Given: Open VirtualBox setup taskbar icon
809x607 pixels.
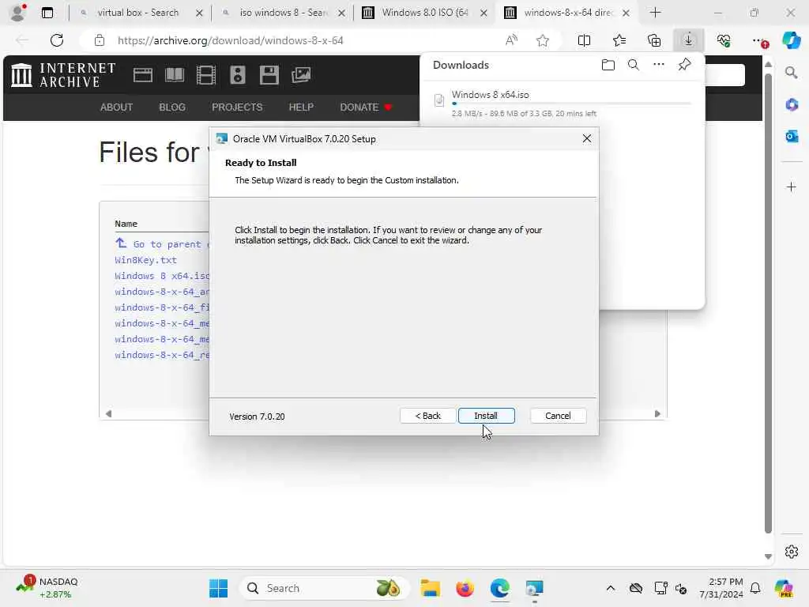Looking at the screenshot, I should click(534, 588).
